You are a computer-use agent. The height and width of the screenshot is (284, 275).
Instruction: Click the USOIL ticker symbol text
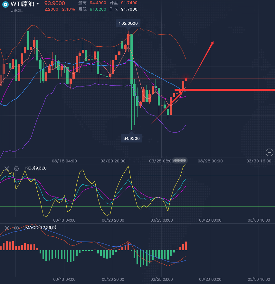[x=17, y=11]
